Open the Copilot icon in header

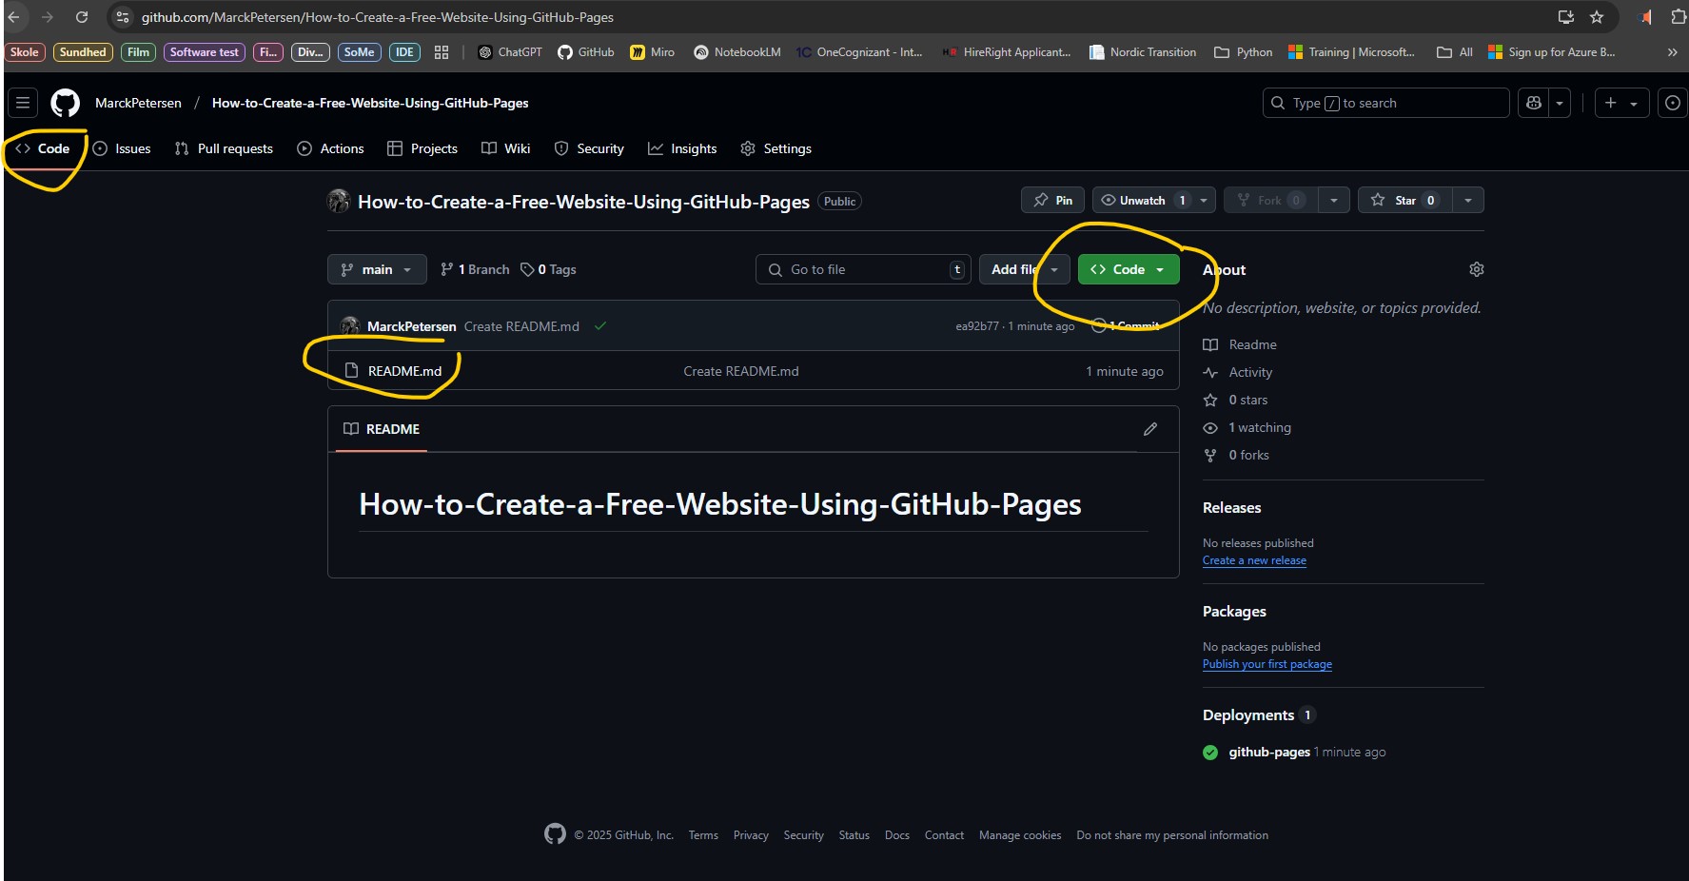click(1534, 103)
